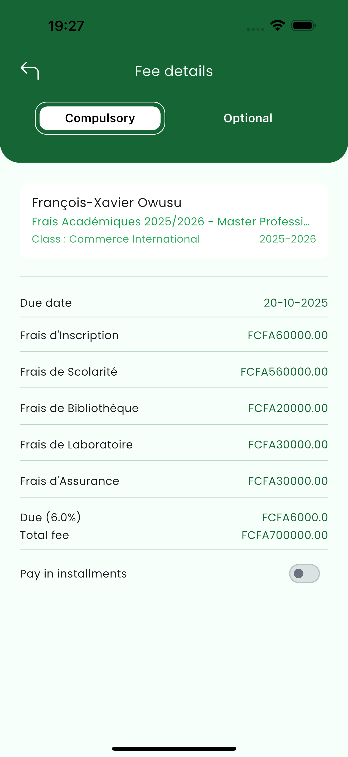The image size is (348, 757).
Task: Tap the 2025-2026 academic year label
Action: click(x=288, y=239)
